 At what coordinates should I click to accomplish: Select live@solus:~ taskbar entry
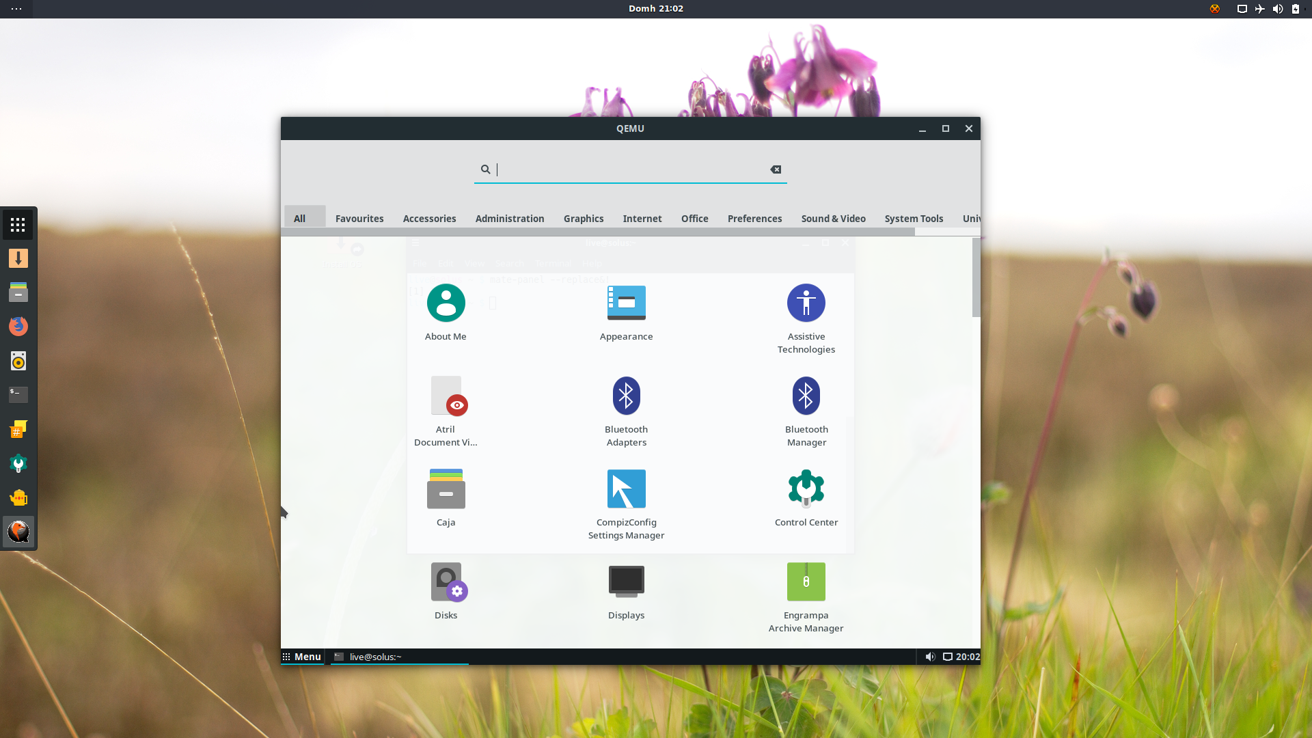tap(400, 657)
